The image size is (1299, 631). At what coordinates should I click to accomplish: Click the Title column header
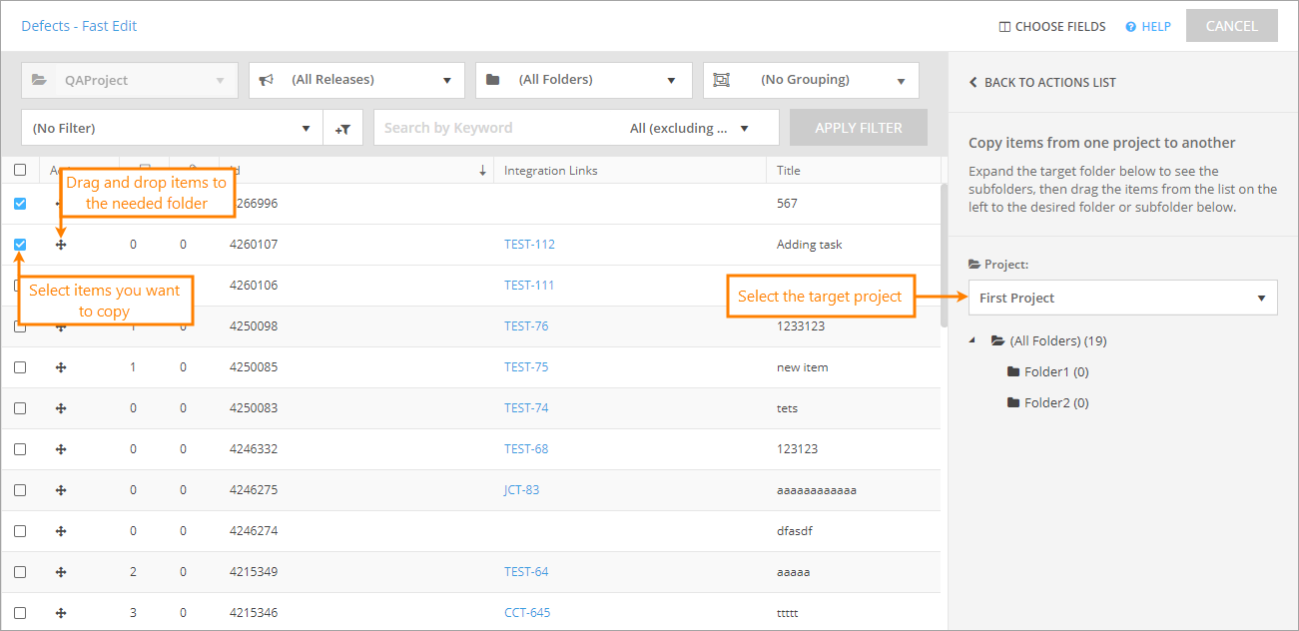pos(789,171)
